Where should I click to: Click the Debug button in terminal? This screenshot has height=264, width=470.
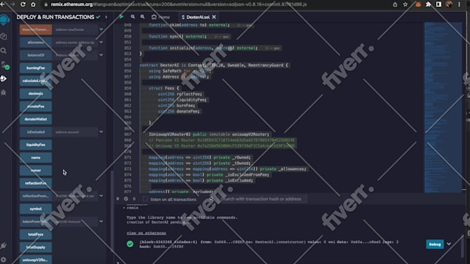click(435, 244)
